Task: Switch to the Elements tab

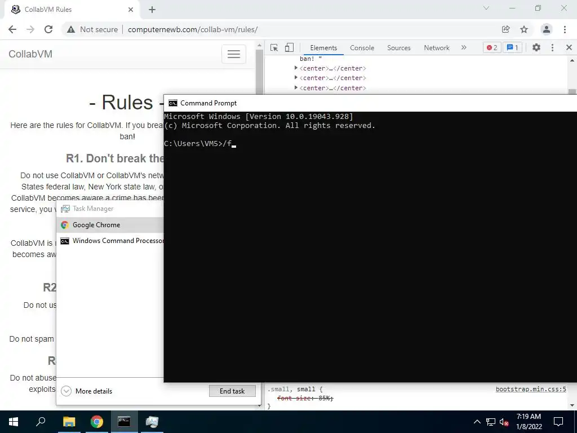Action: (x=323, y=48)
